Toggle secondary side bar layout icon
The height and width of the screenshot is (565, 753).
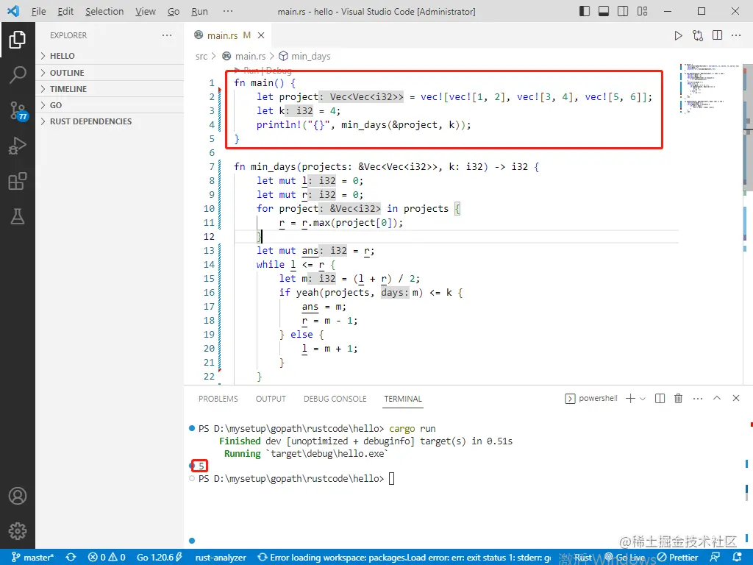coord(623,11)
